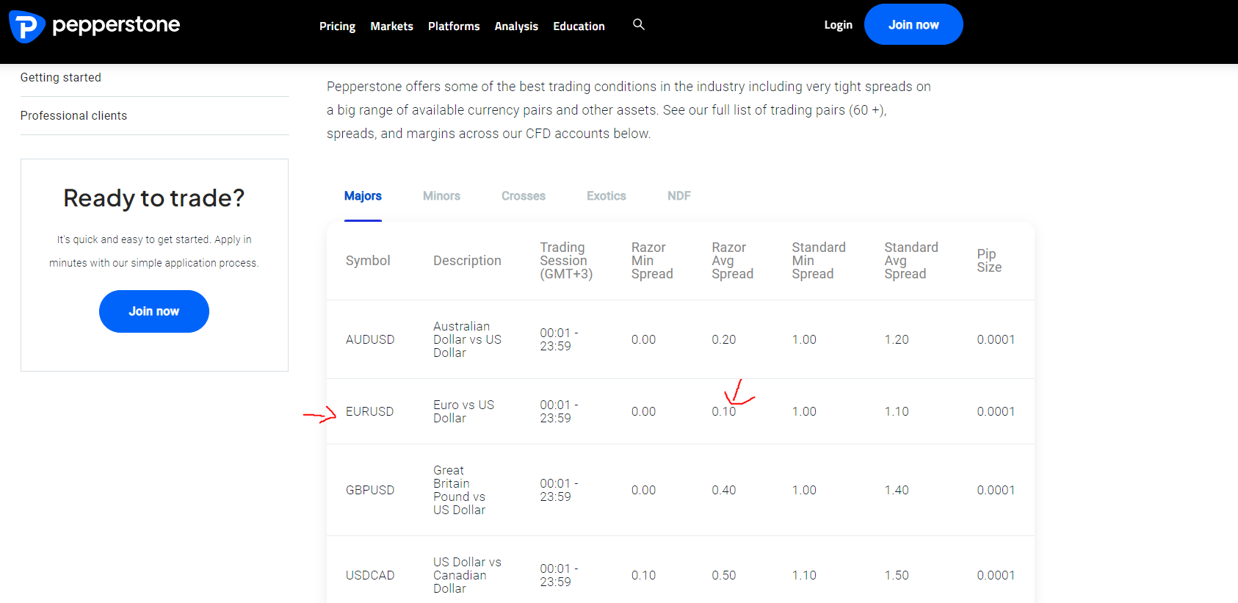The height and width of the screenshot is (603, 1238).
Task: Open the search magnifier icon
Action: pyautogui.click(x=639, y=24)
